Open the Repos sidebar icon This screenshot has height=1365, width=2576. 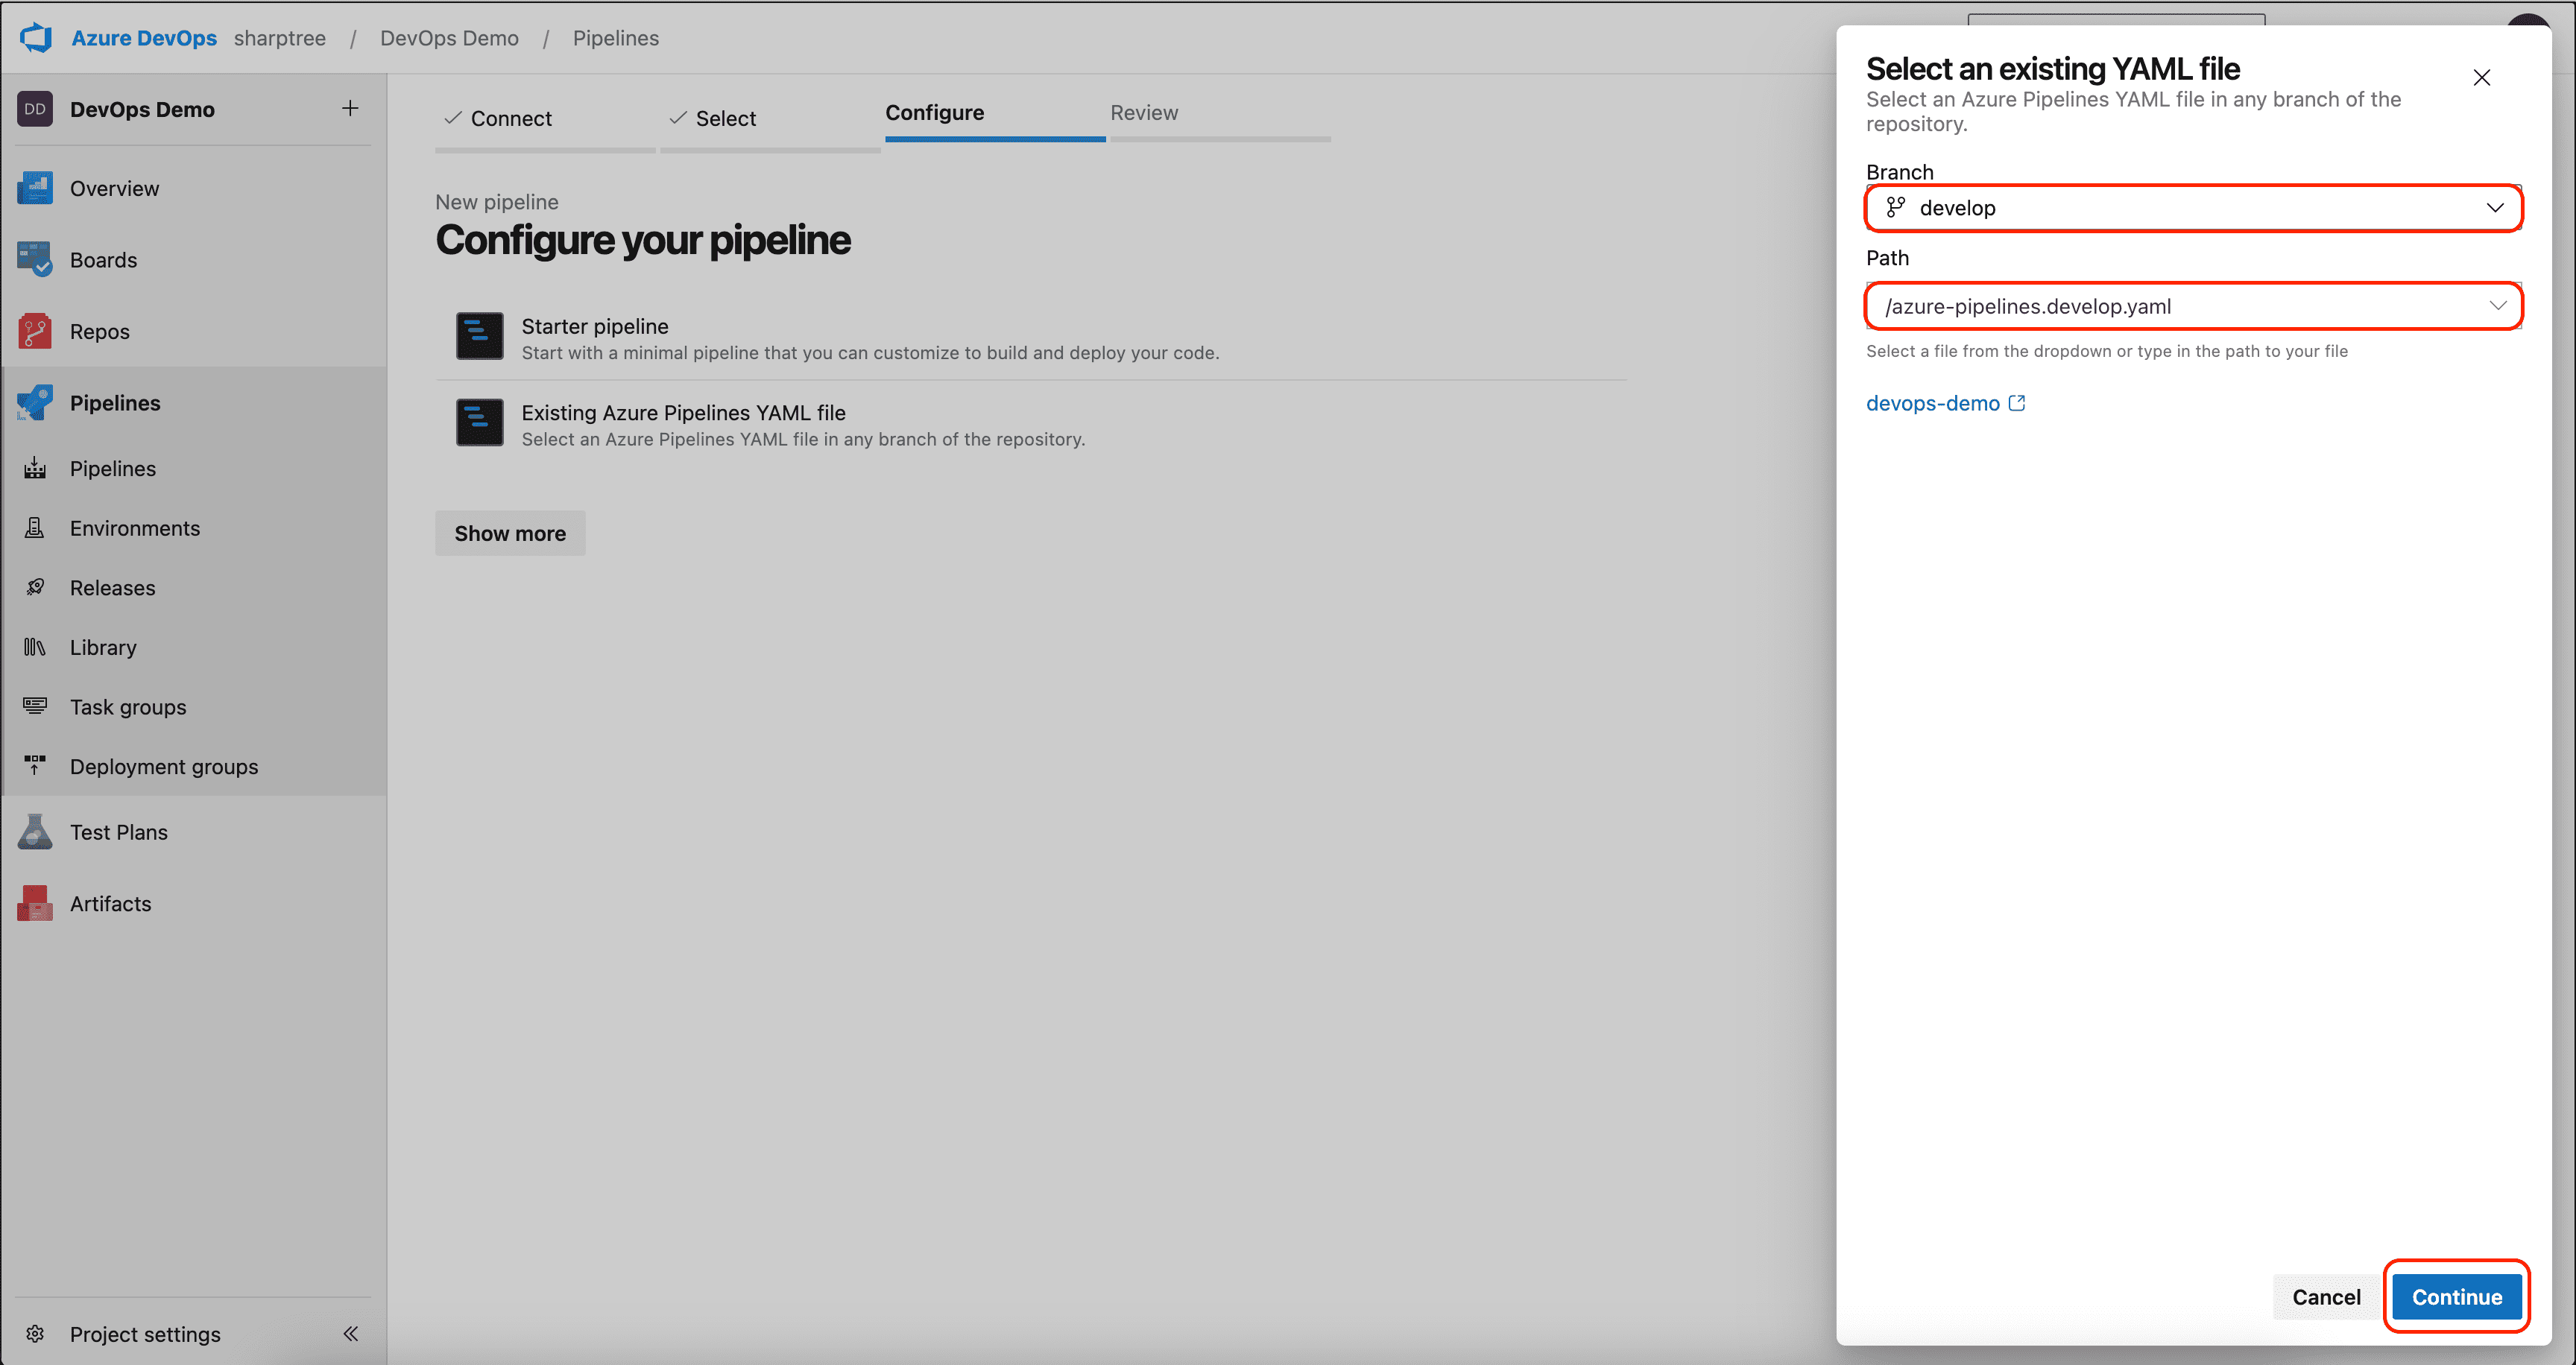point(35,331)
